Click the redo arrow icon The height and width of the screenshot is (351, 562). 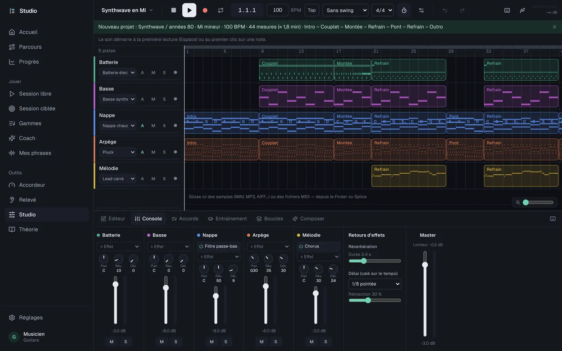click(462, 10)
